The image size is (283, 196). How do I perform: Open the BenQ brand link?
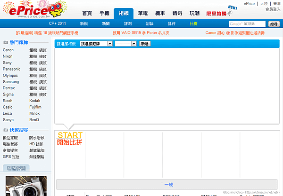34,120
